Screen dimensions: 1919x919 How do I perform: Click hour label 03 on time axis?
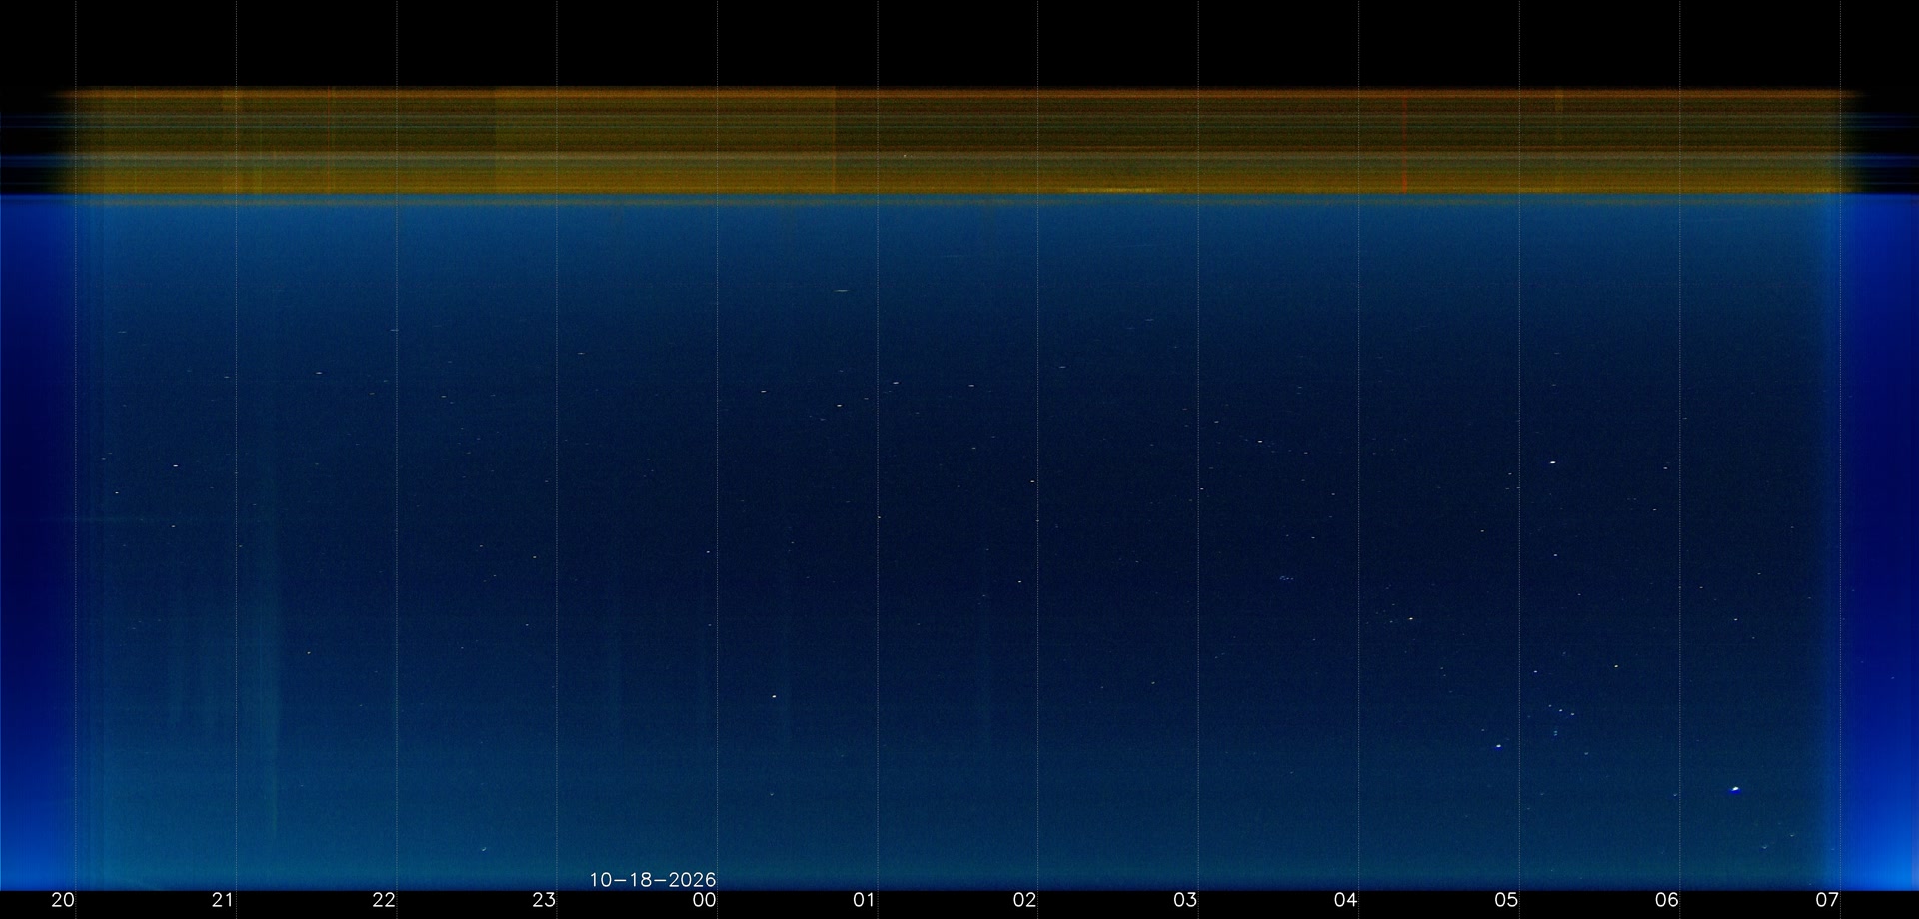1185,900
